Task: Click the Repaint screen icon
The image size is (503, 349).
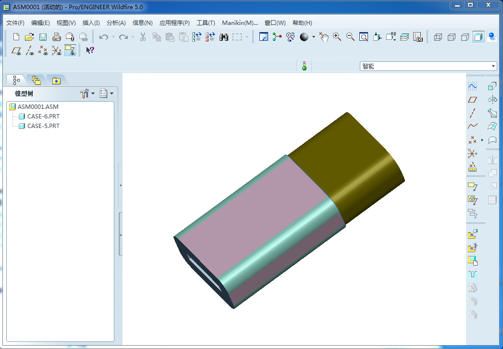Action: [x=263, y=37]
